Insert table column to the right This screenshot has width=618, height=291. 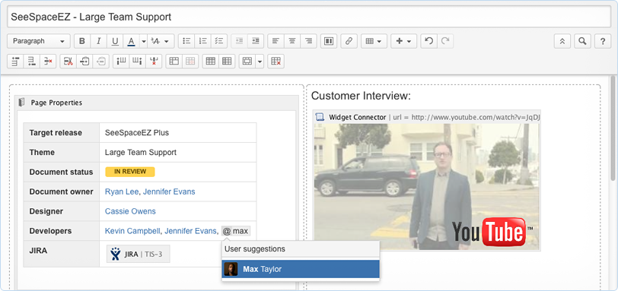(137, 61)
